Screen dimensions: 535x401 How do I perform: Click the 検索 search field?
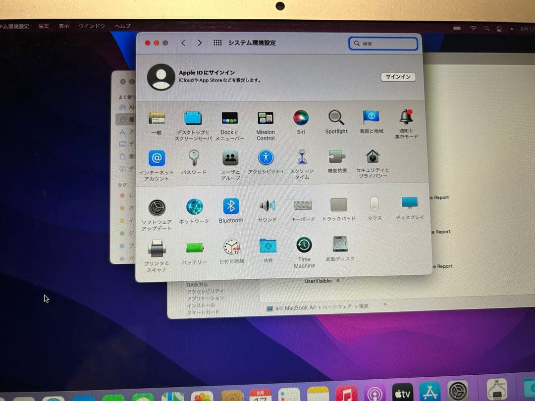(384, 44)
